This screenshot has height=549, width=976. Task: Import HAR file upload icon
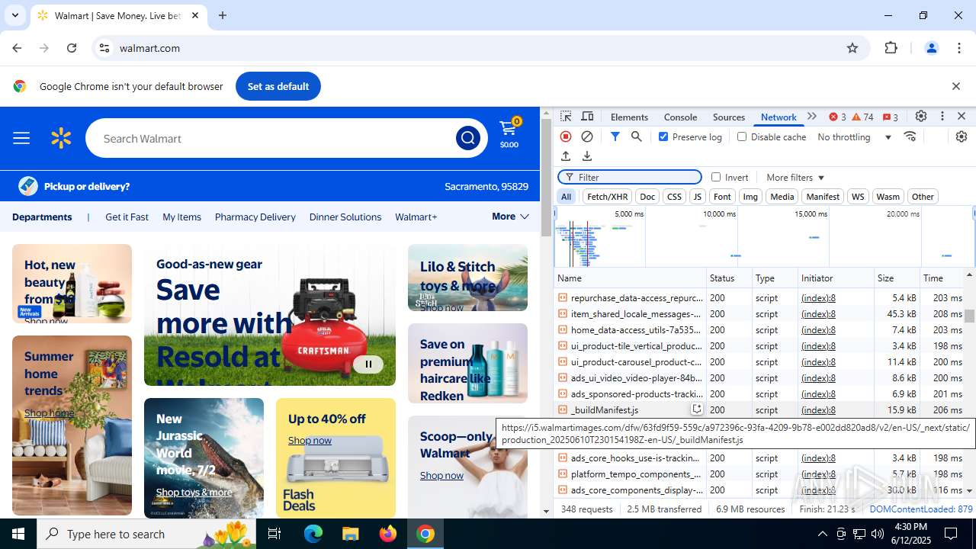[x=566, y=156]
